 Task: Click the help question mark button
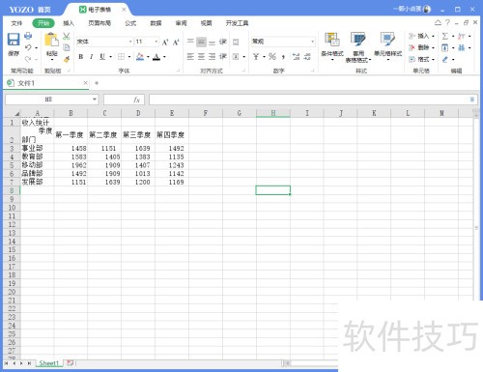(x=447, y=22)
